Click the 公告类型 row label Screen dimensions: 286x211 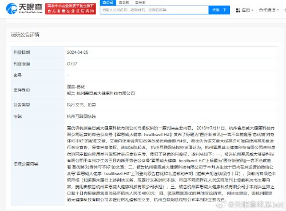[x=22, y=105]
